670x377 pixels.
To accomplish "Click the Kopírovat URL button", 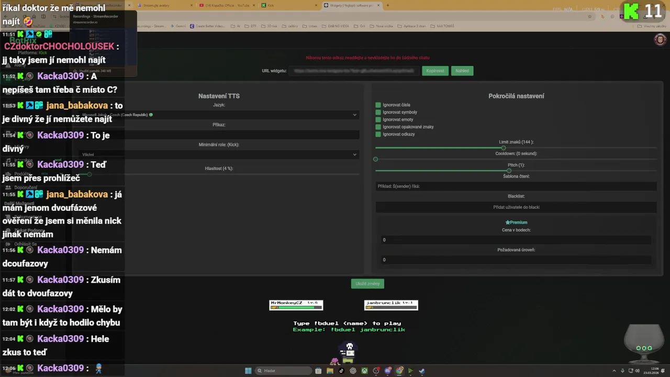I will pos(435,71).
